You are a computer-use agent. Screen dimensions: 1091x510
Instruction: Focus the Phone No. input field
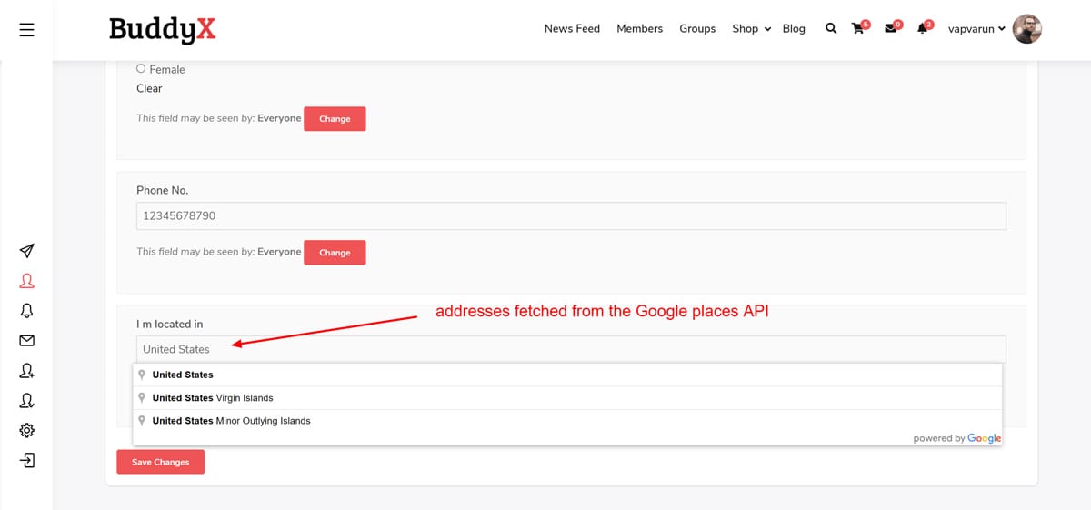pyautogui.click(x=571, y=215)
